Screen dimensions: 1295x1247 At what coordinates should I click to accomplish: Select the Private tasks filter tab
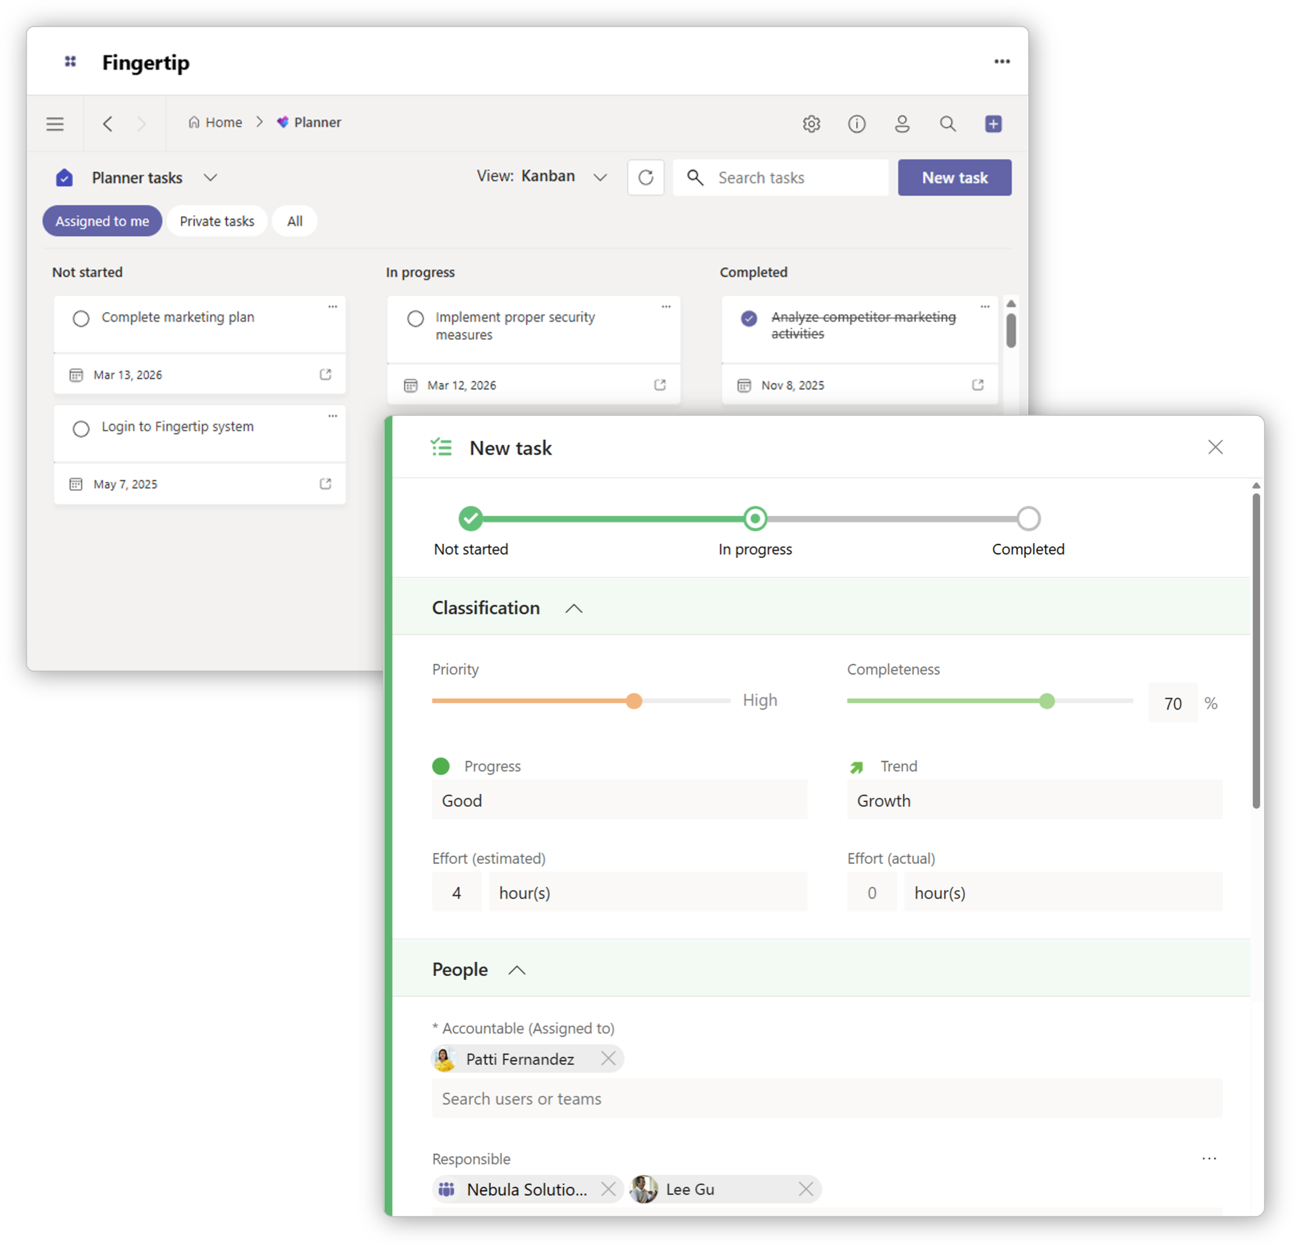point(217,221)
